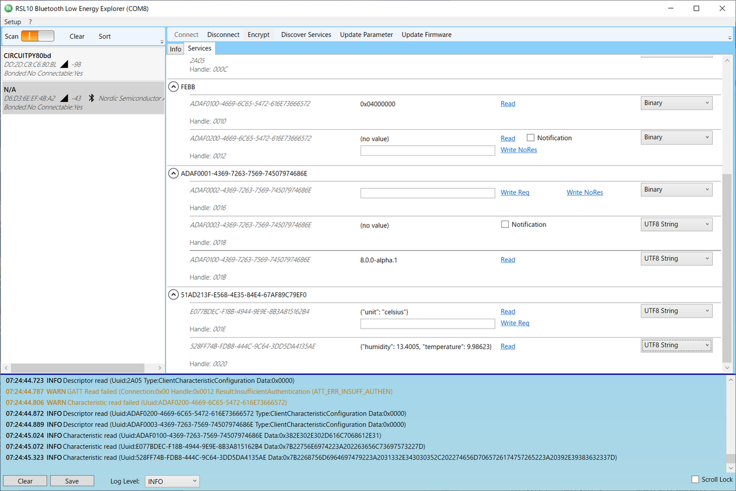Collapse the FEBB service section

[174, 87]
